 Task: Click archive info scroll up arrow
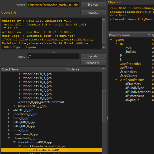[104, 20]
